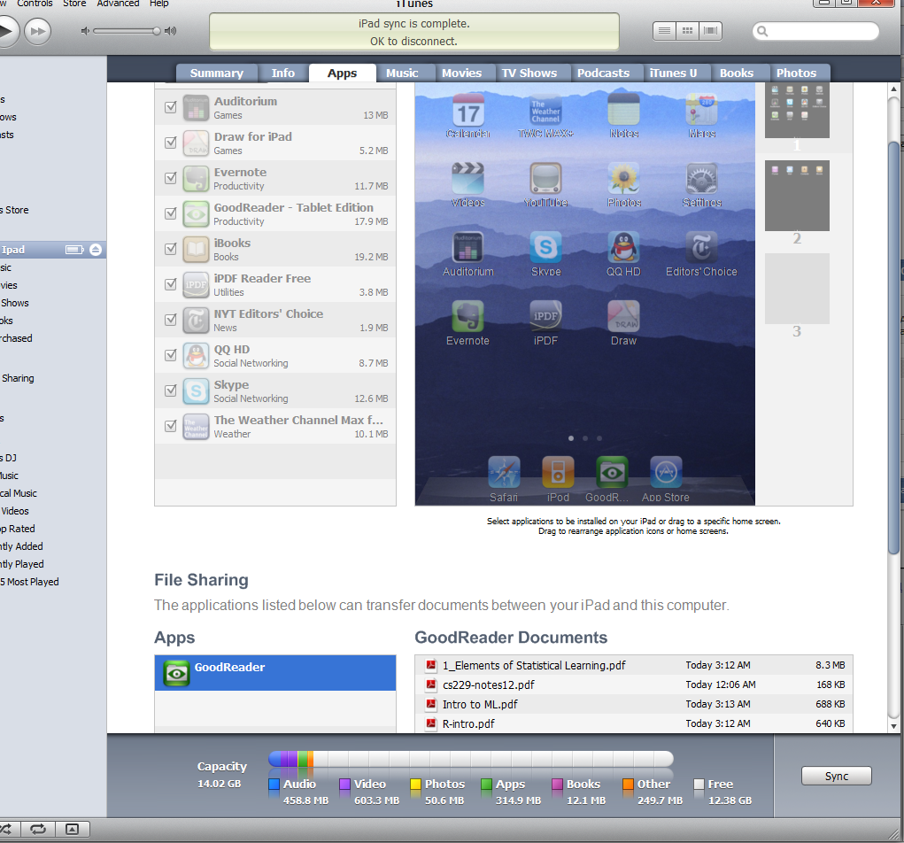This screenshot has height=843, width=904.
Task: Click the TWC MAX+ weather icon on home screen
Action: [x=545, y=110]
